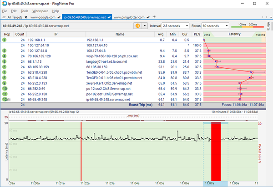273x187 pixels.
Task: Click po-12.csr2.Chi3.Servernap.net name
Action: click(108, 89)
